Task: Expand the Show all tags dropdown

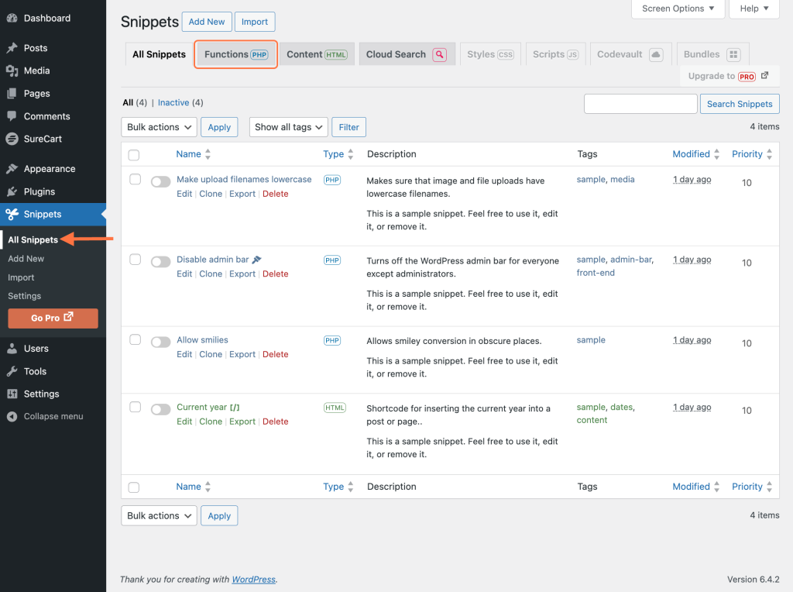Action: pyautogui.click(x=288, y=127)
